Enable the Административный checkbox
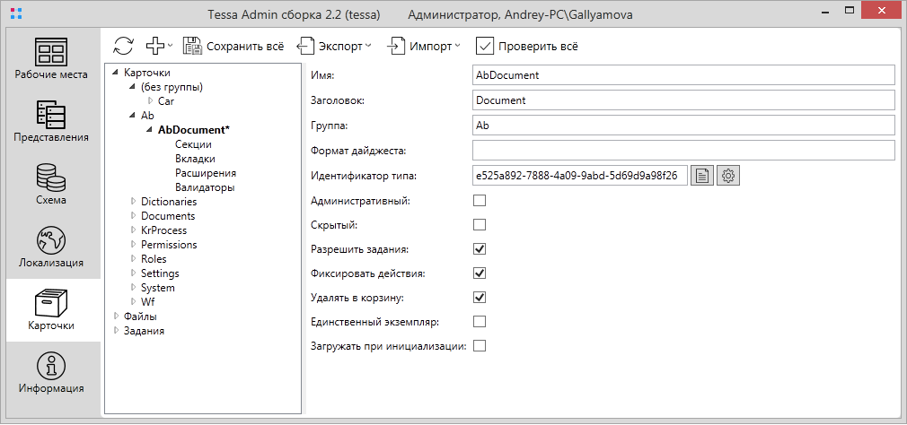This screenshot has width=907, height=425. [480, 201]
